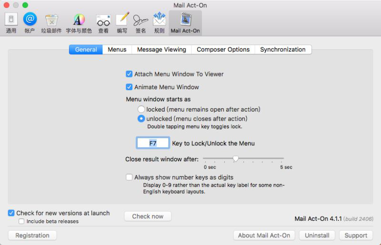
Task: Click the 'Menu window starts as' label
Action: [x=158, y=99]
